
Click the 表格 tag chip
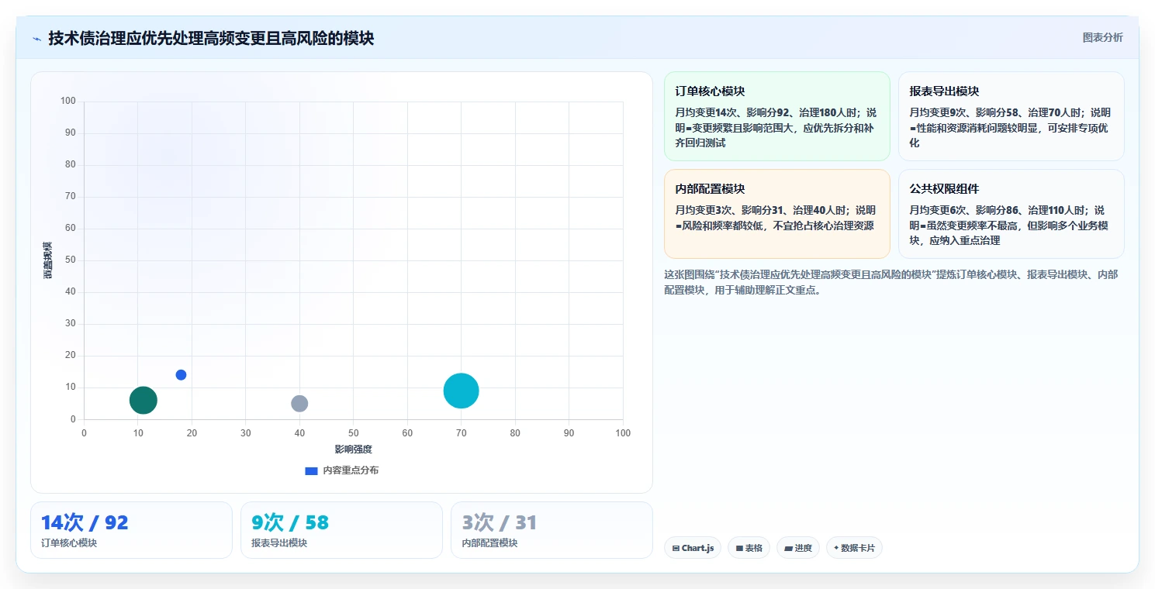pyautogui.click(x=749, y=548)
